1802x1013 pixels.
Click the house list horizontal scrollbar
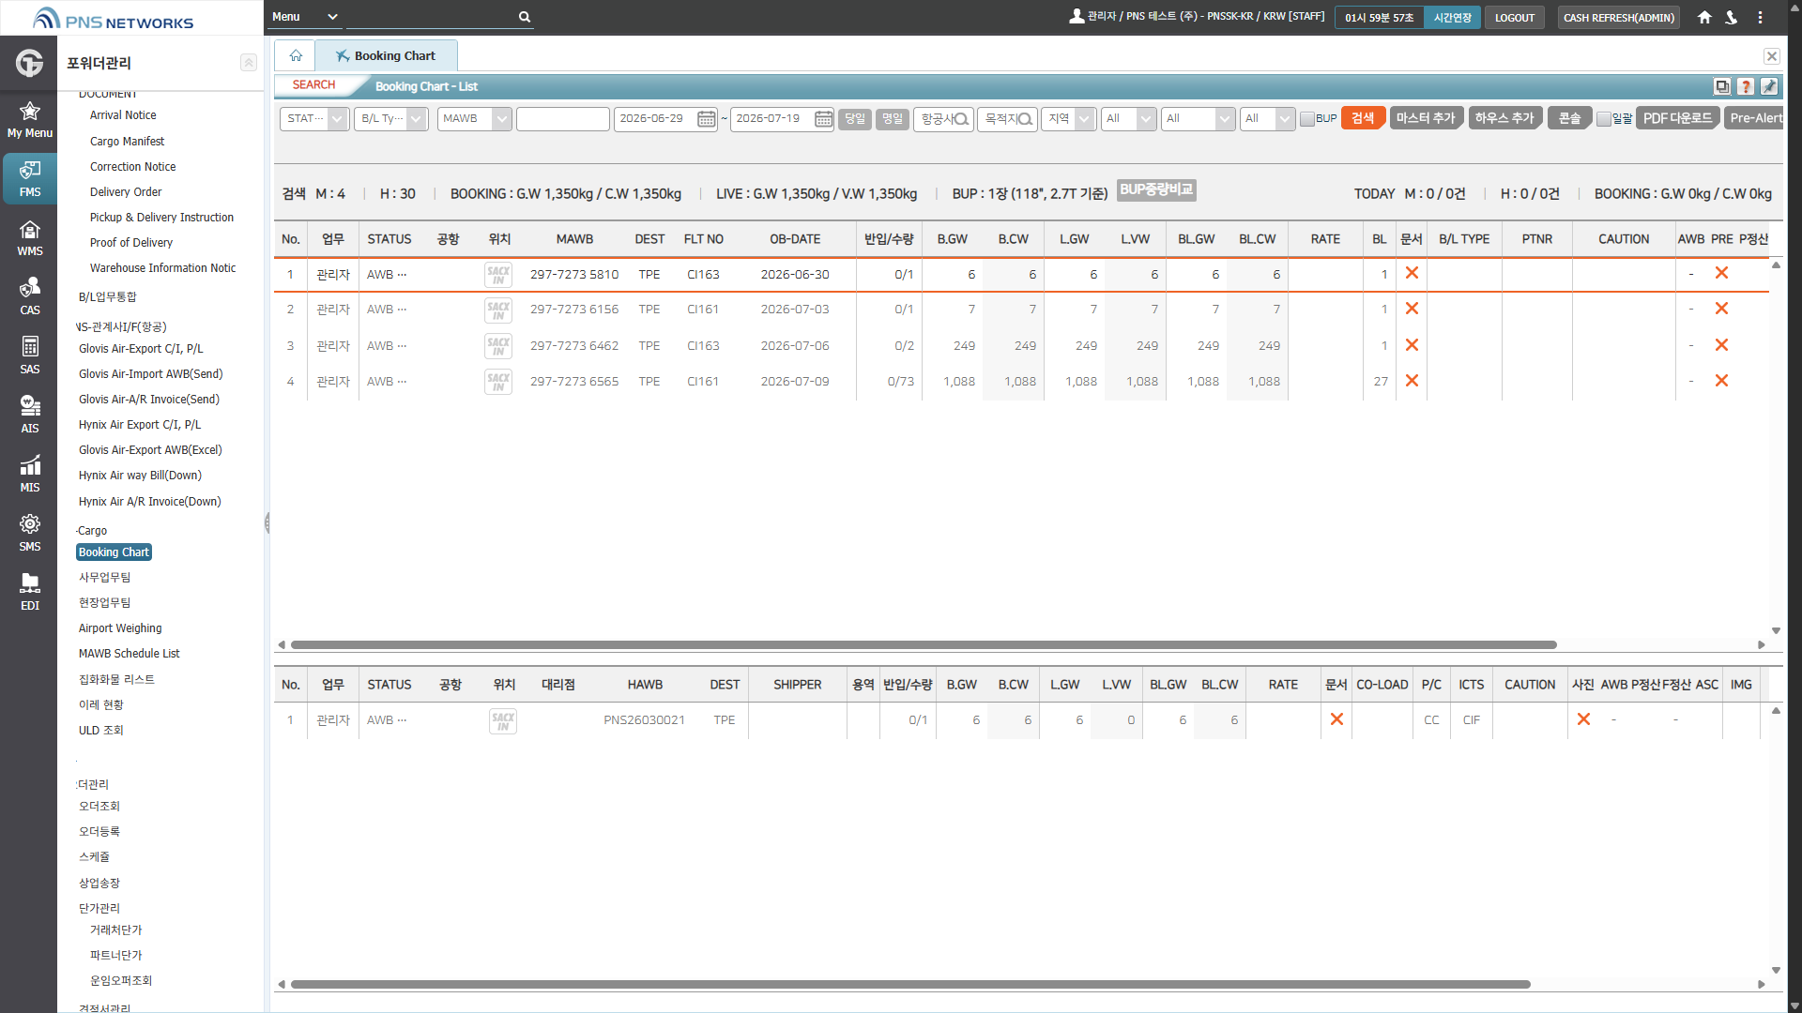(910, 985)
